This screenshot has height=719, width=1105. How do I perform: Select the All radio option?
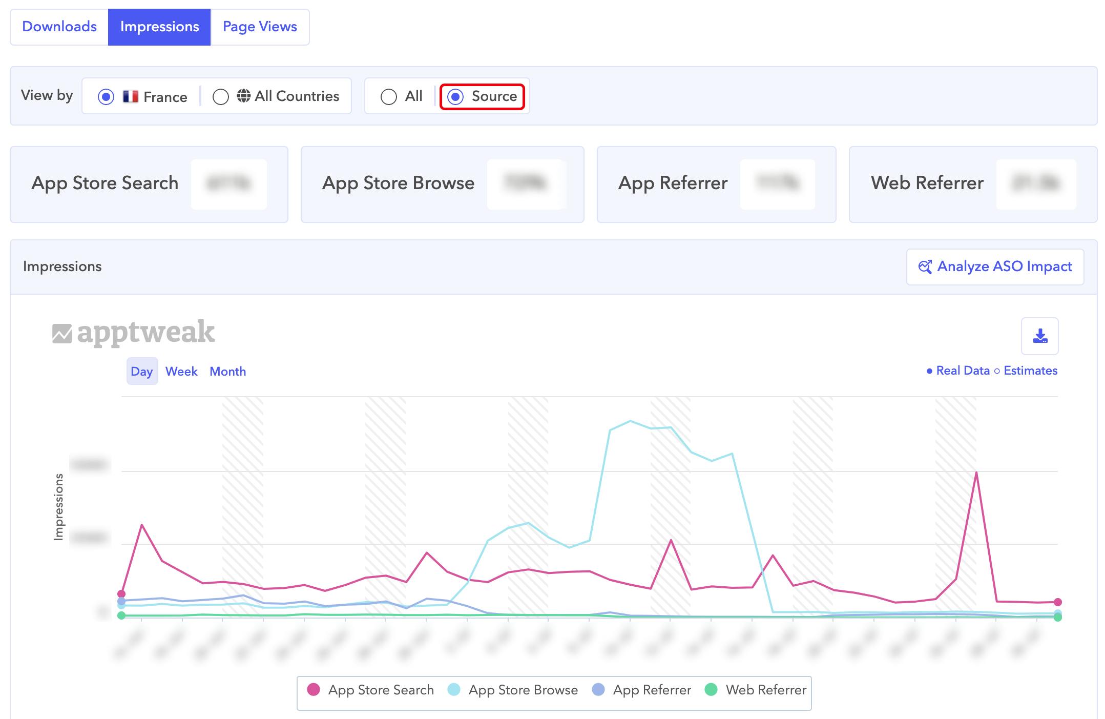coord(389,96)
